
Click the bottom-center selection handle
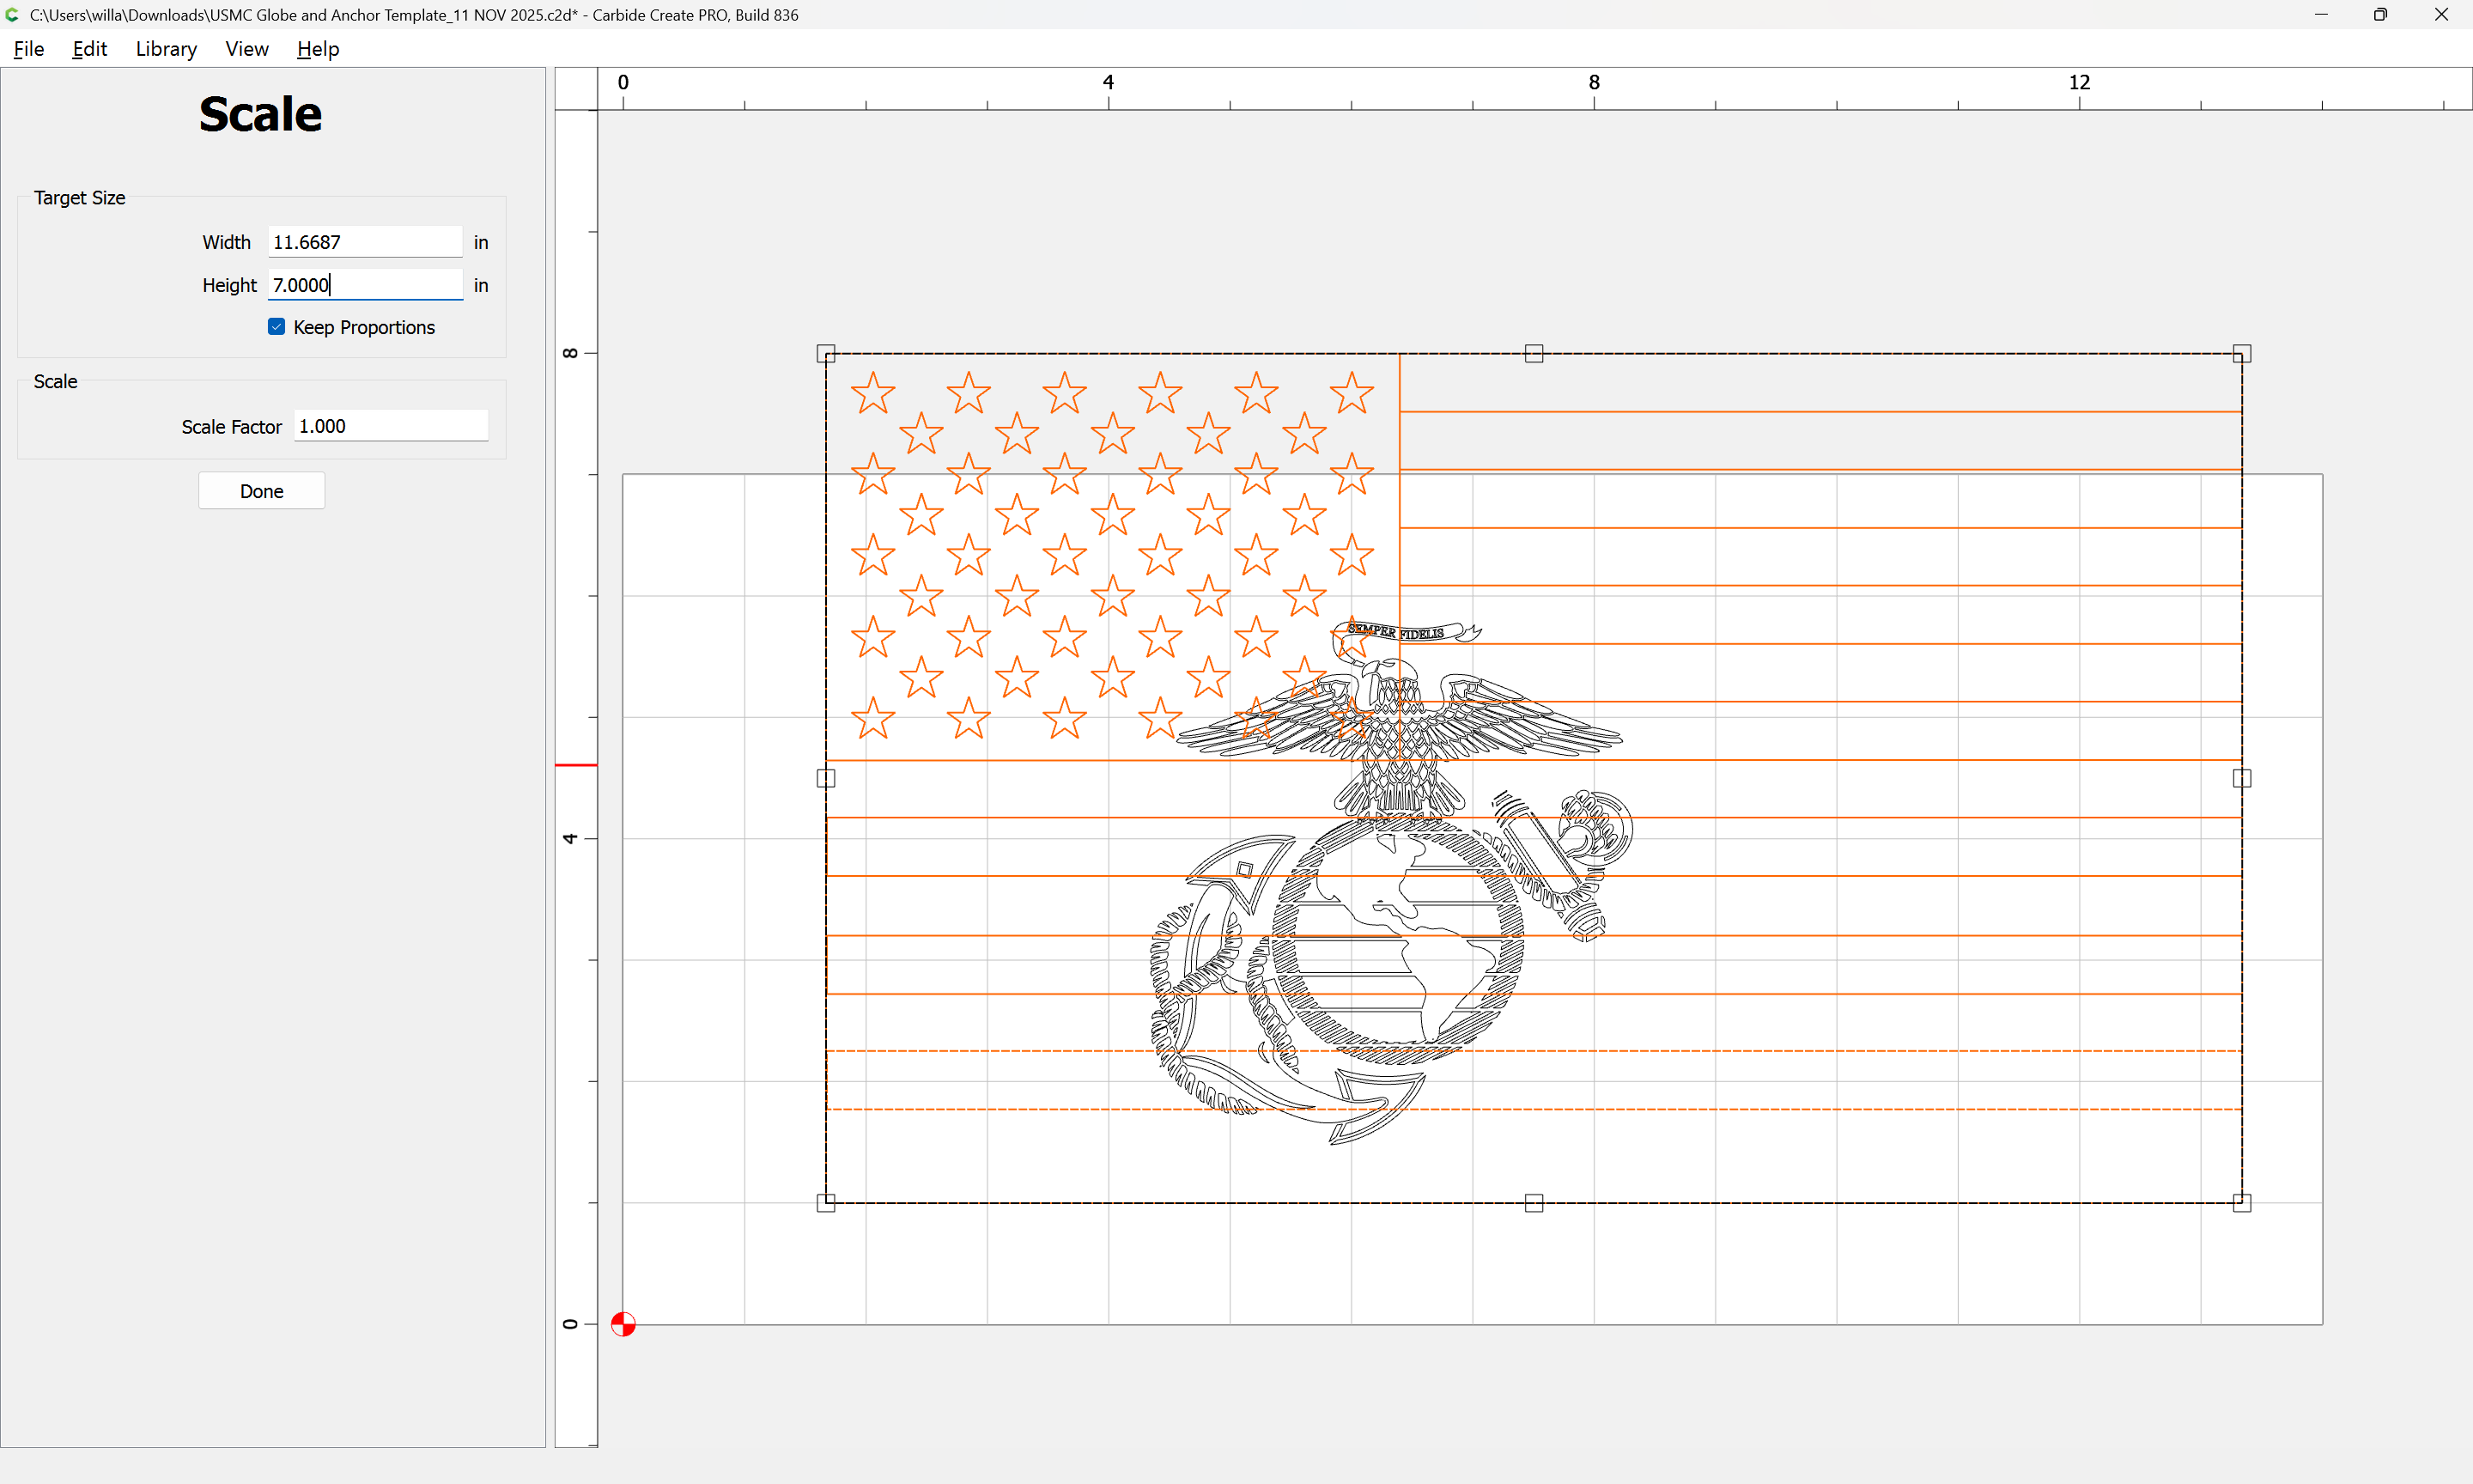click(1534, 1202)
